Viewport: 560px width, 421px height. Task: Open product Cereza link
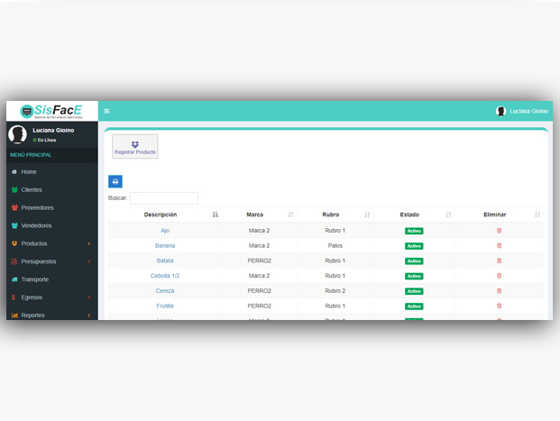pos(165,290)
